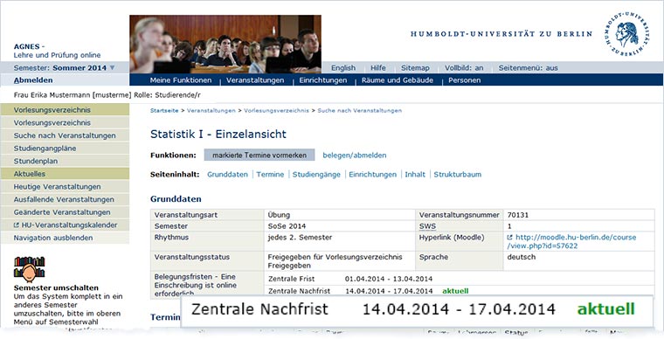Toggle Seitenmenü: aus
The width and height of the screenshot is (664, 339).
pos(528,68)
